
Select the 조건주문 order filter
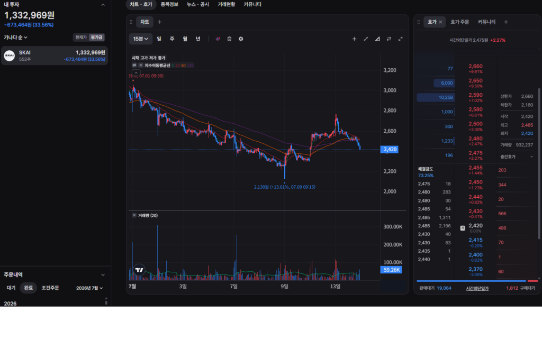click(x=50, y=288)
